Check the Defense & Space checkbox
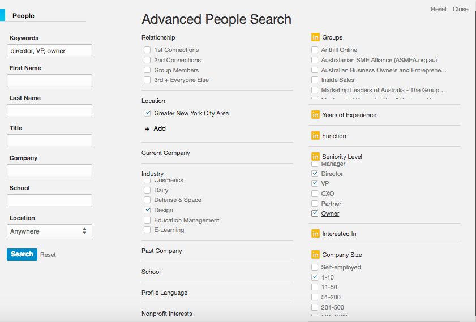The height and width of the screenshot is (322, 476). tap(147, 200)
